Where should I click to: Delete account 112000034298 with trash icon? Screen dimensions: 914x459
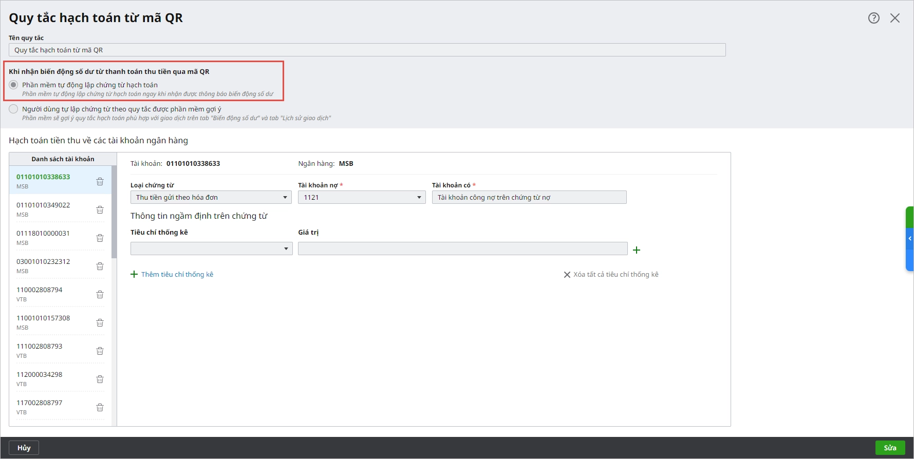click(x=100, y=379)
